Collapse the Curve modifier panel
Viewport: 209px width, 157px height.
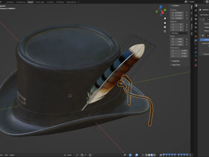(x=201, y=19)
